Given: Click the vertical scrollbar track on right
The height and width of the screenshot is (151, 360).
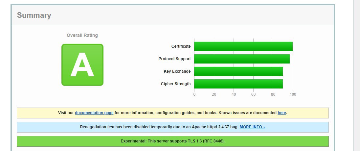Looking at the screenshot, I should pos(356,76).
